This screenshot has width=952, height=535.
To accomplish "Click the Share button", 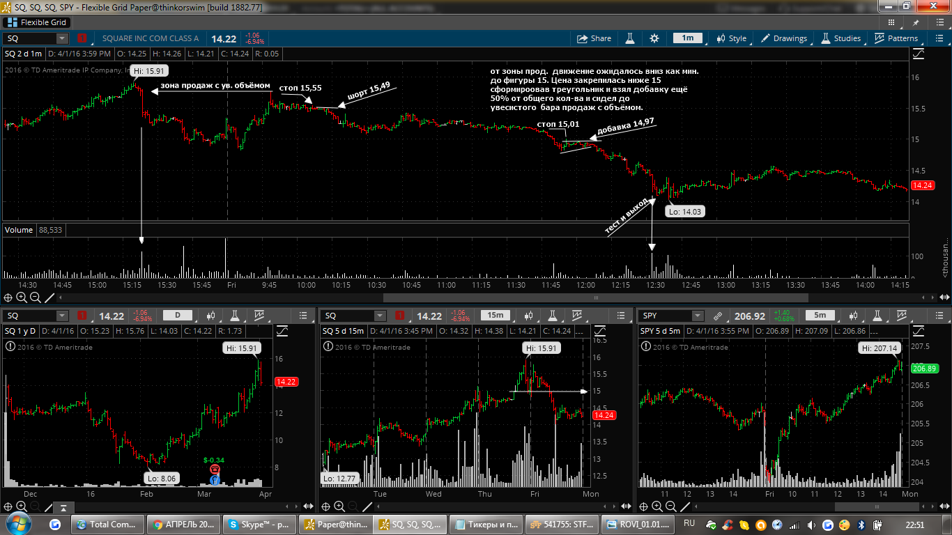I will pyautogui.click(x=594, y=38).
